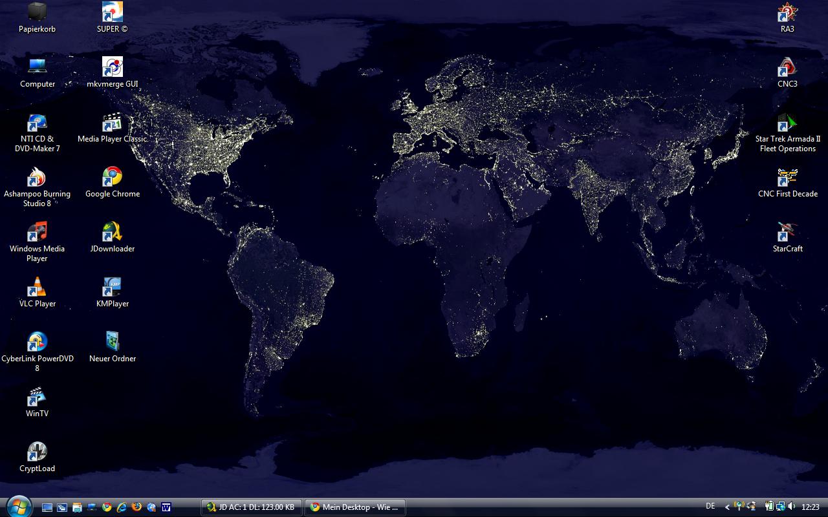Select the StarCraft desktop shortcut
The height and width of the screenshot is (517, 828).
787,232
